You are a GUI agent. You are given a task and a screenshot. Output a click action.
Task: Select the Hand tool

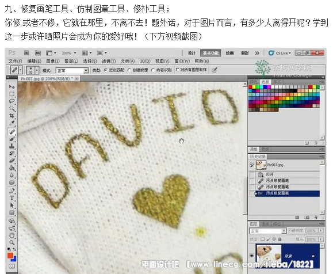pyautogui.click(x=12, y=235)
